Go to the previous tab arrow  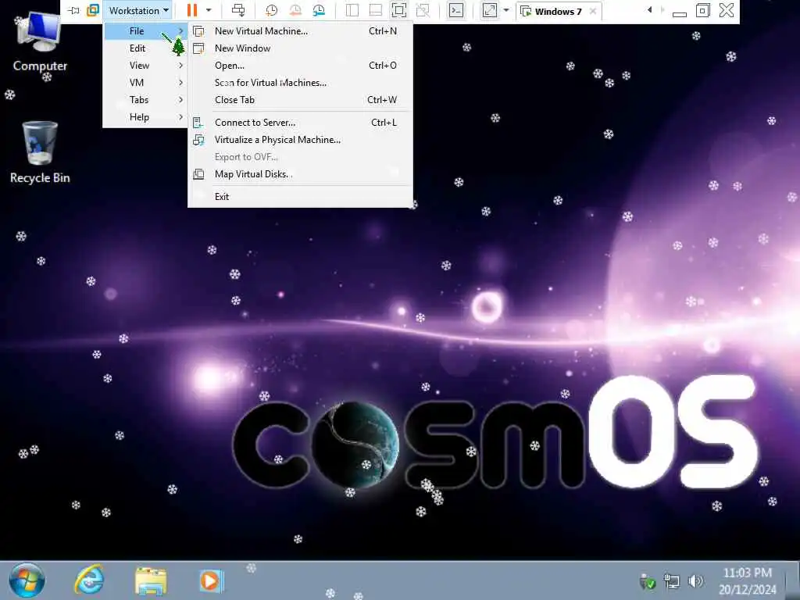point(649,9)
